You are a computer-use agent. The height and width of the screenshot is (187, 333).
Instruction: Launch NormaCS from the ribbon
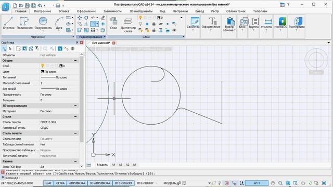click(280, 24)
